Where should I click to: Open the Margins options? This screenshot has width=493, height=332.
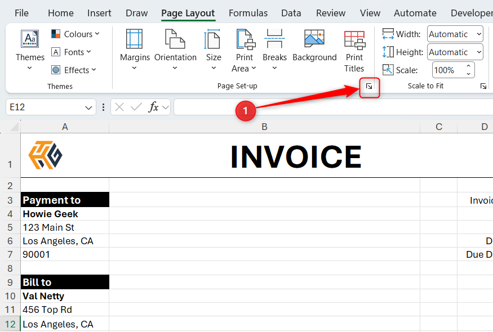[135, 49]
